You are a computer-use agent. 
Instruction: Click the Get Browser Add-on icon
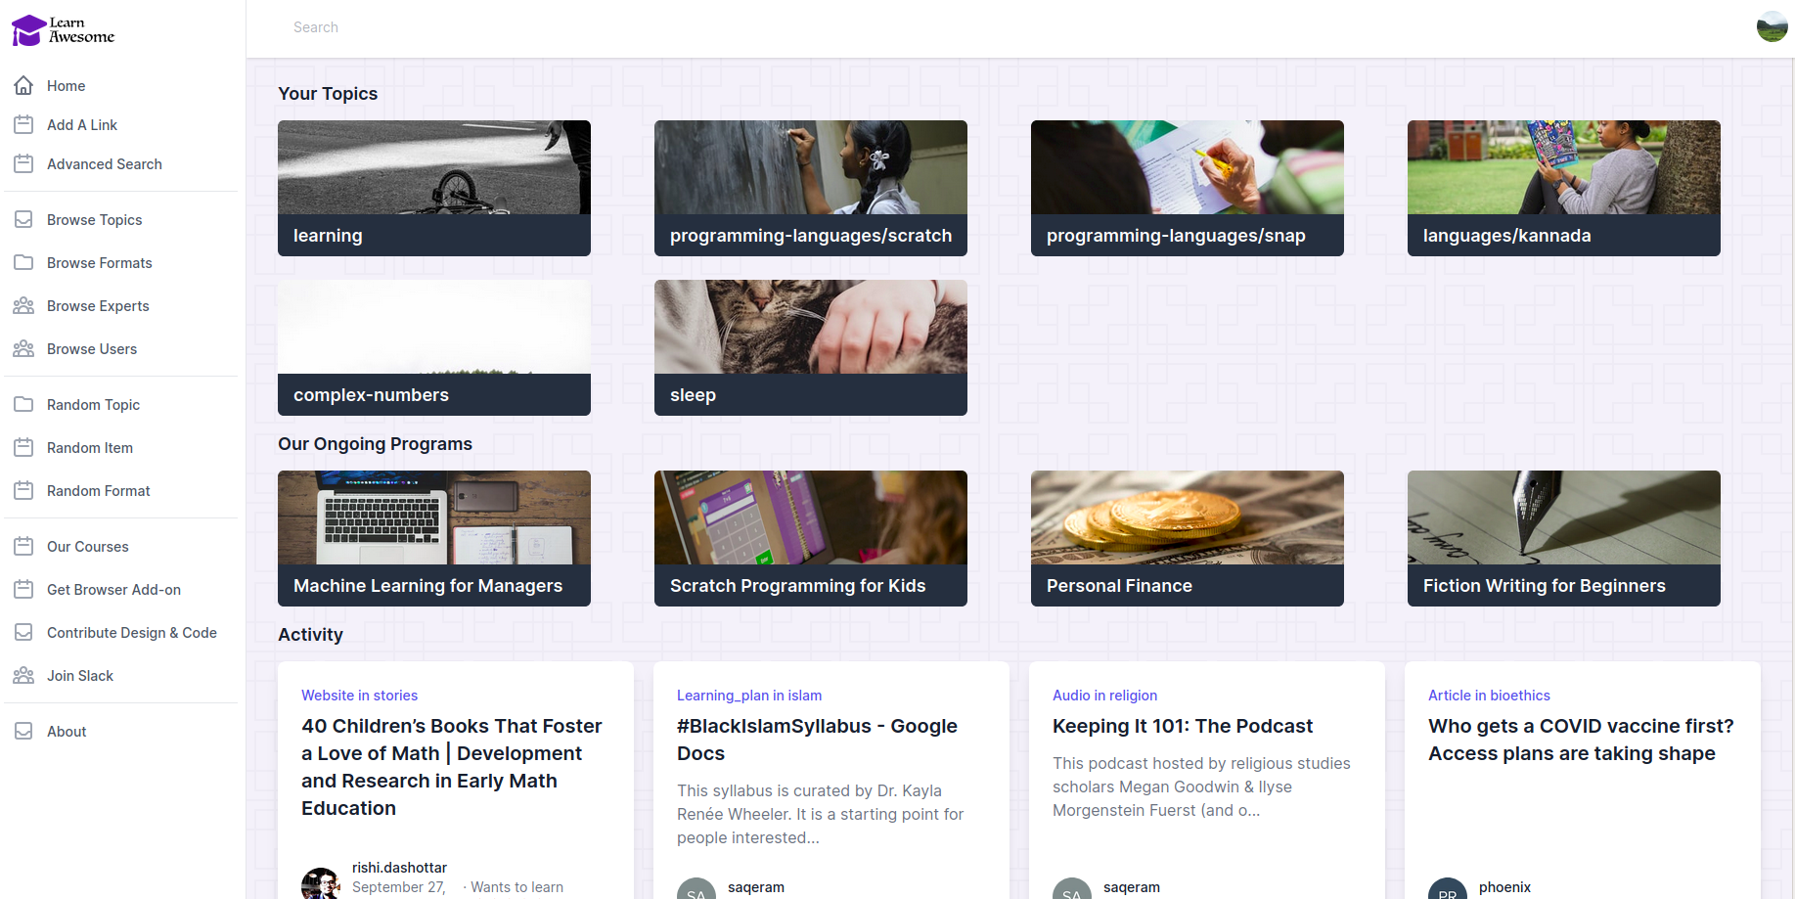pyautogui.click(x=23, y=590)
